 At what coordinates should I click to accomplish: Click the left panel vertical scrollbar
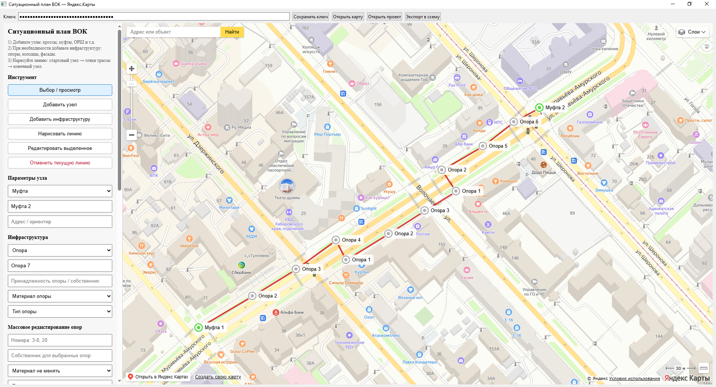point(119,110)
